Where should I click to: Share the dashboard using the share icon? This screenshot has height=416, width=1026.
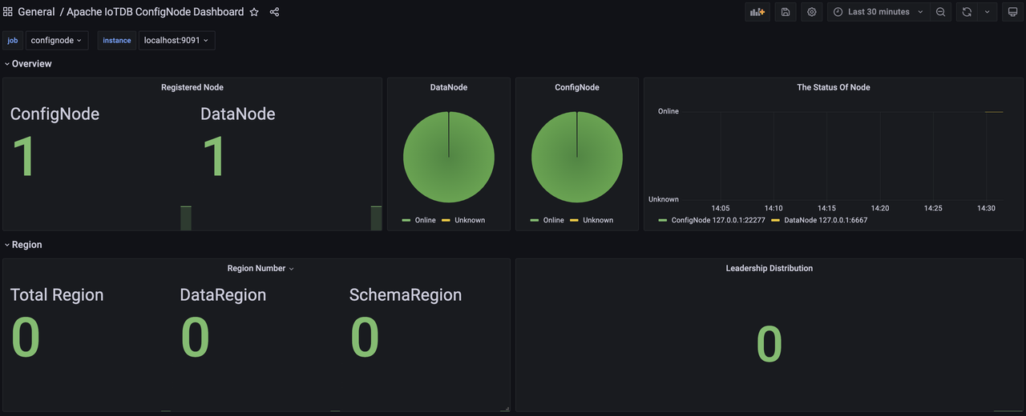click(x=275, y=12)
